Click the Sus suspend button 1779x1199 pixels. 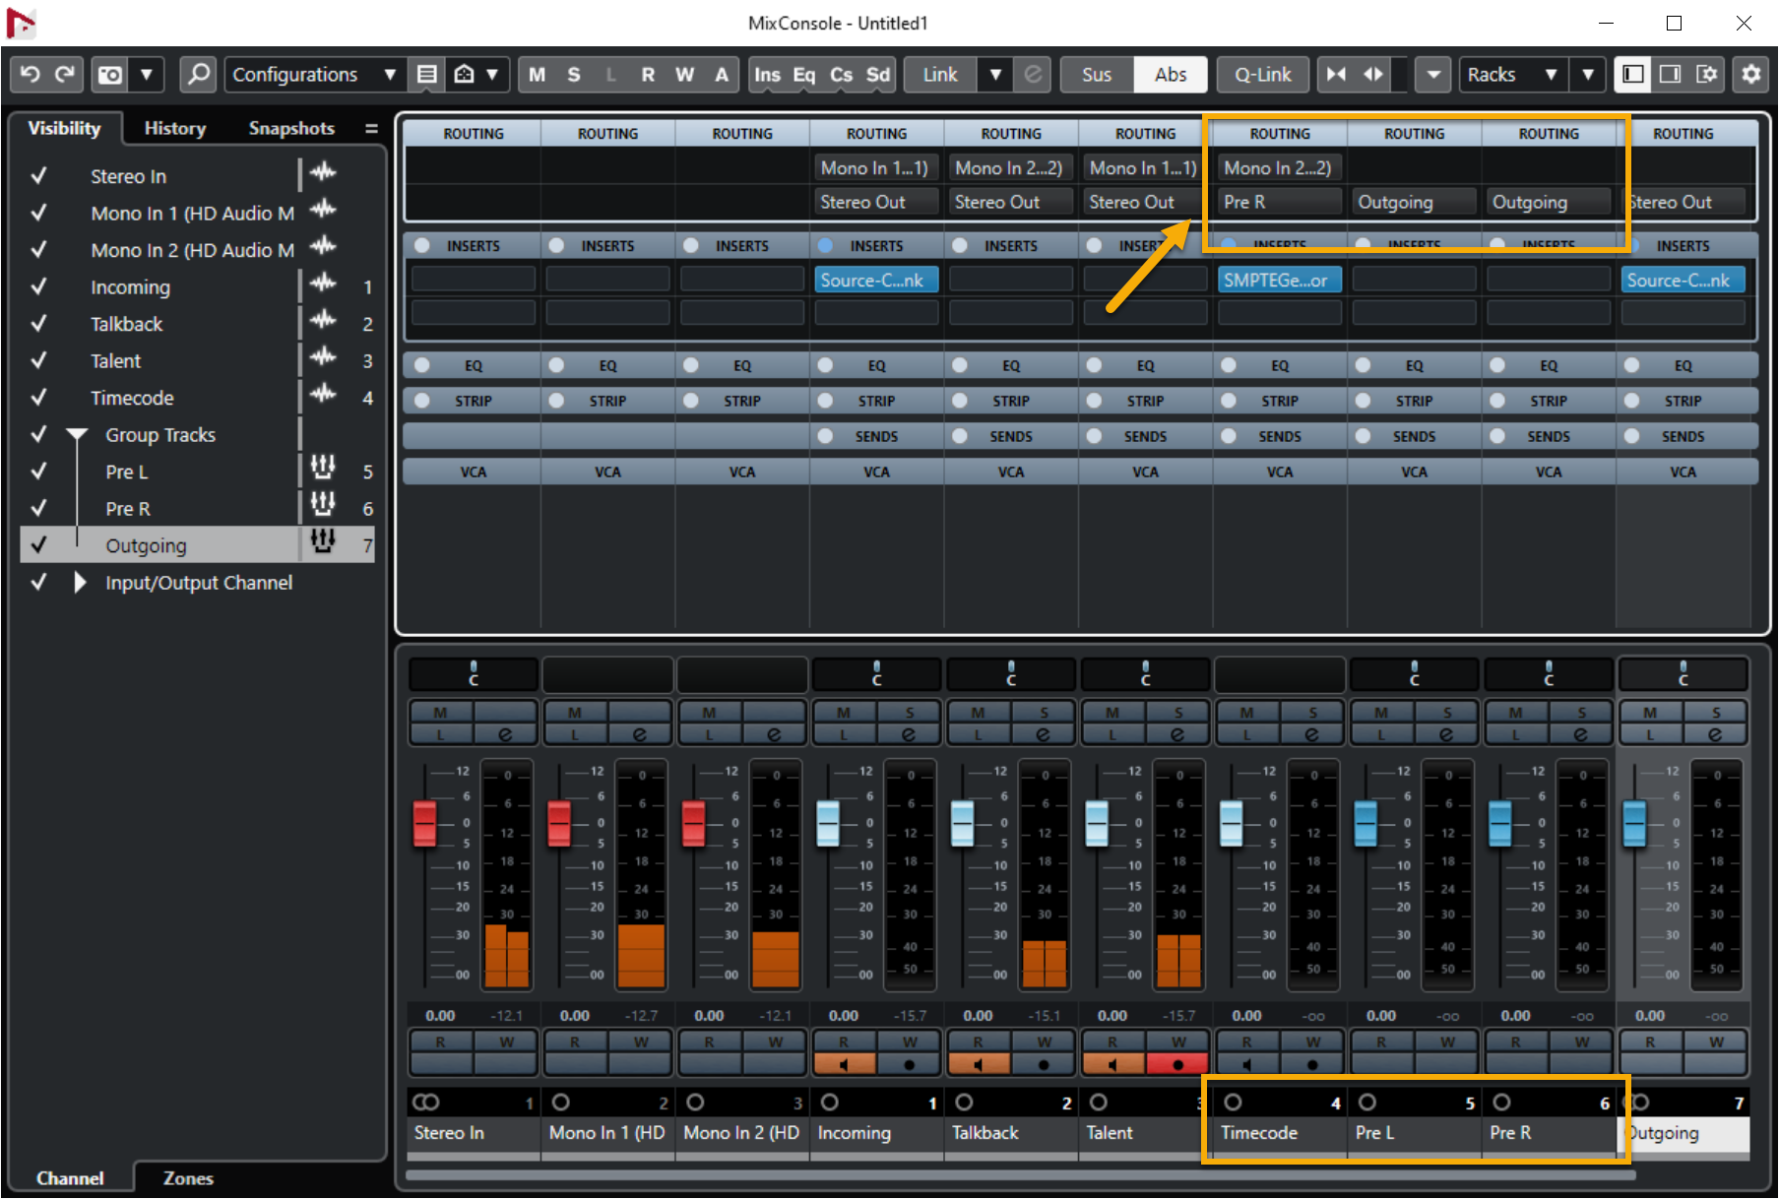point(1096,75)
